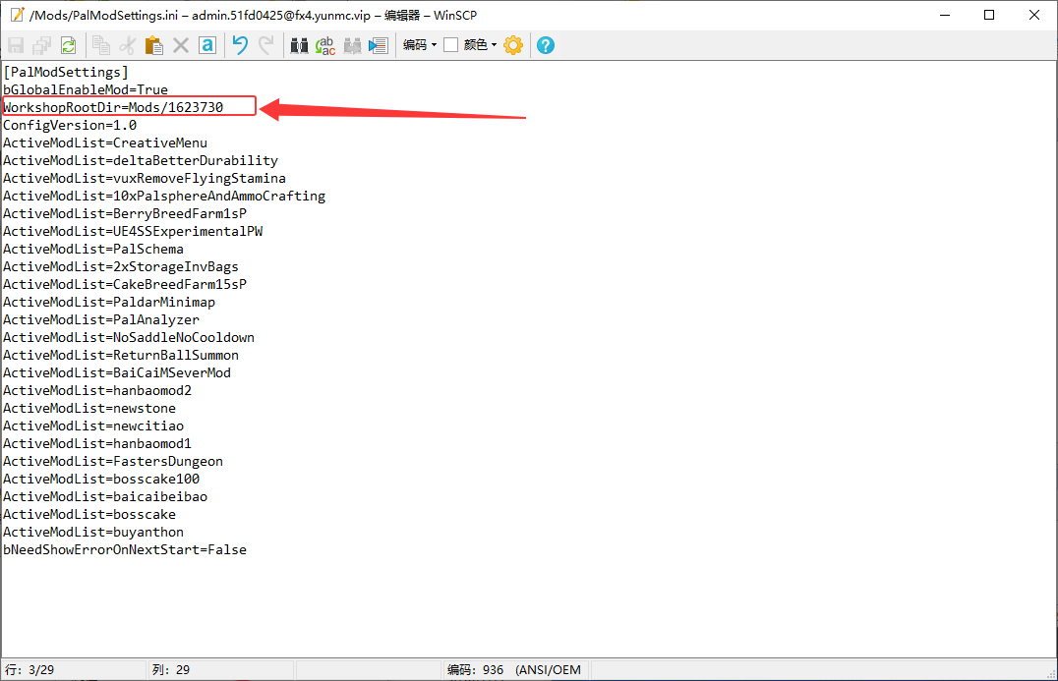Click the bNeedShowErrorOnNextStart=False line
The width and height of the screenshot is (1058, 681).
(x=125, y=549)
